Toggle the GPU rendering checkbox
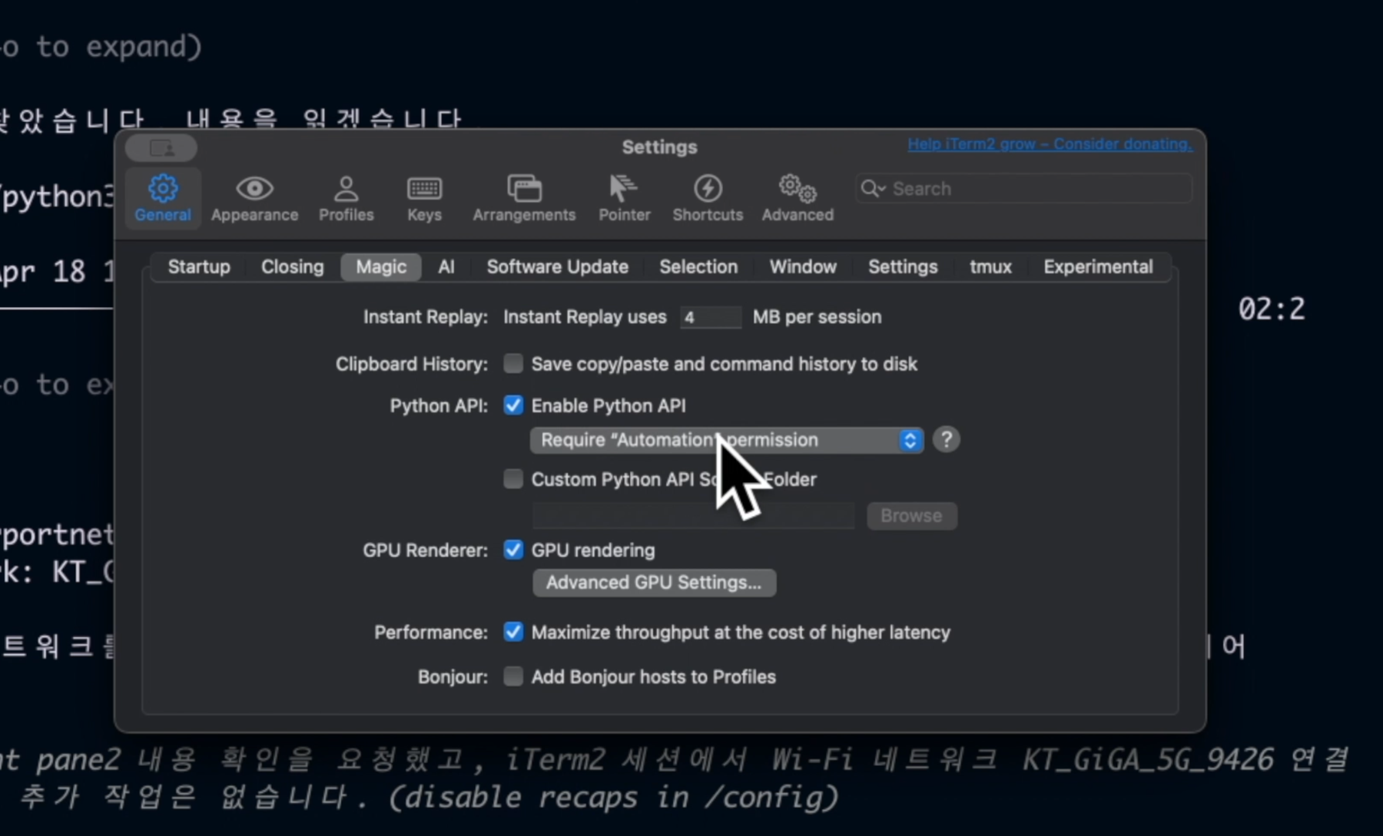 coord(513,550)
